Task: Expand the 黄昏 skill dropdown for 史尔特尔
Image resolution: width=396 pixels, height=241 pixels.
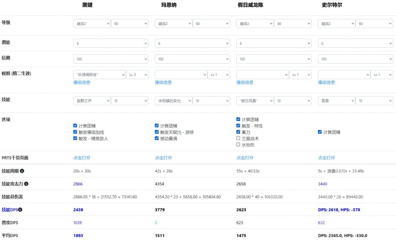Action: pyautogui.click(x=336, y=101)
